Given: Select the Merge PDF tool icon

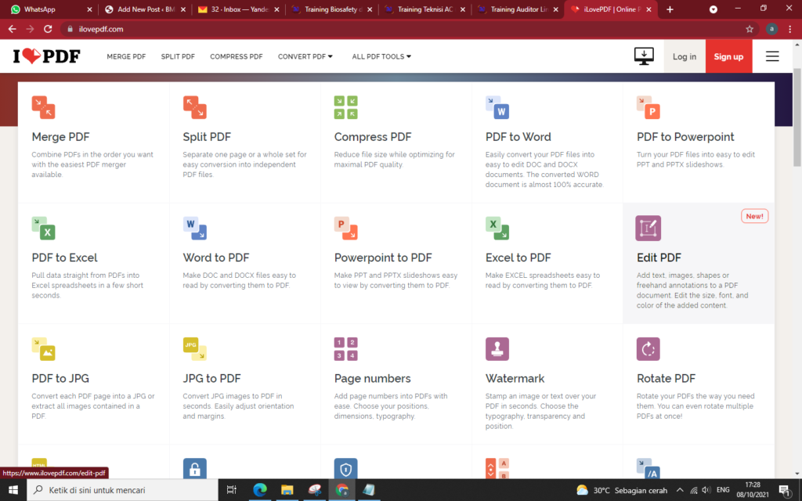Looking at the screenshot, I should tap(43, 107).
